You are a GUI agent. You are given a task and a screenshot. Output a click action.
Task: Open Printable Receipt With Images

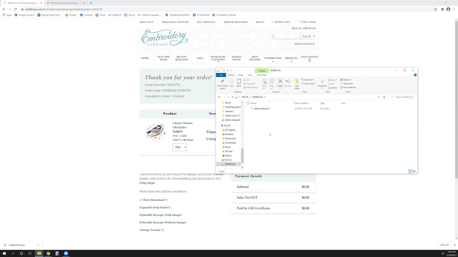pos(161,215)
